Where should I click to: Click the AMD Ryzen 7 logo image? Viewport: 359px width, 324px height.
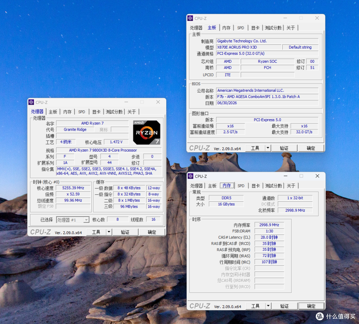point(147,133)
